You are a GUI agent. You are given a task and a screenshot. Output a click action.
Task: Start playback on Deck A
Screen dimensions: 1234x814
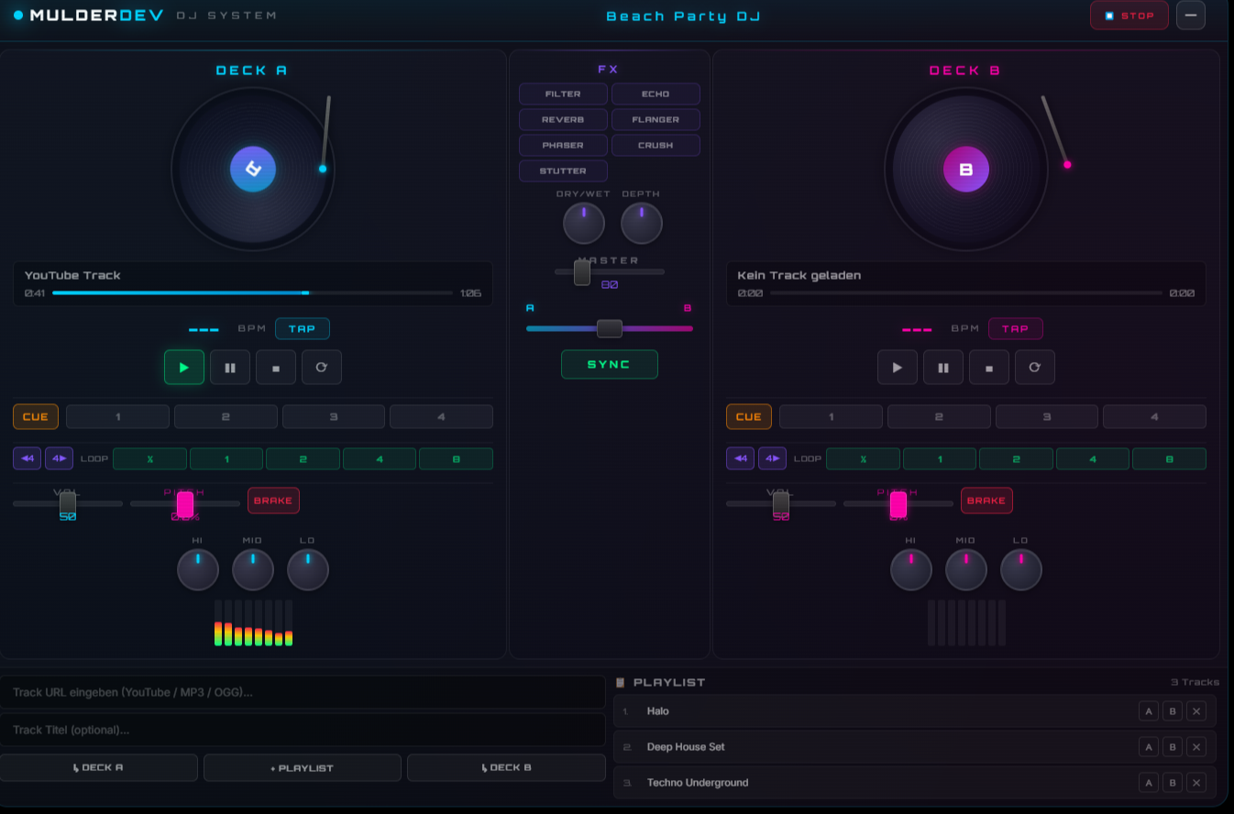(x=184, y=367)
